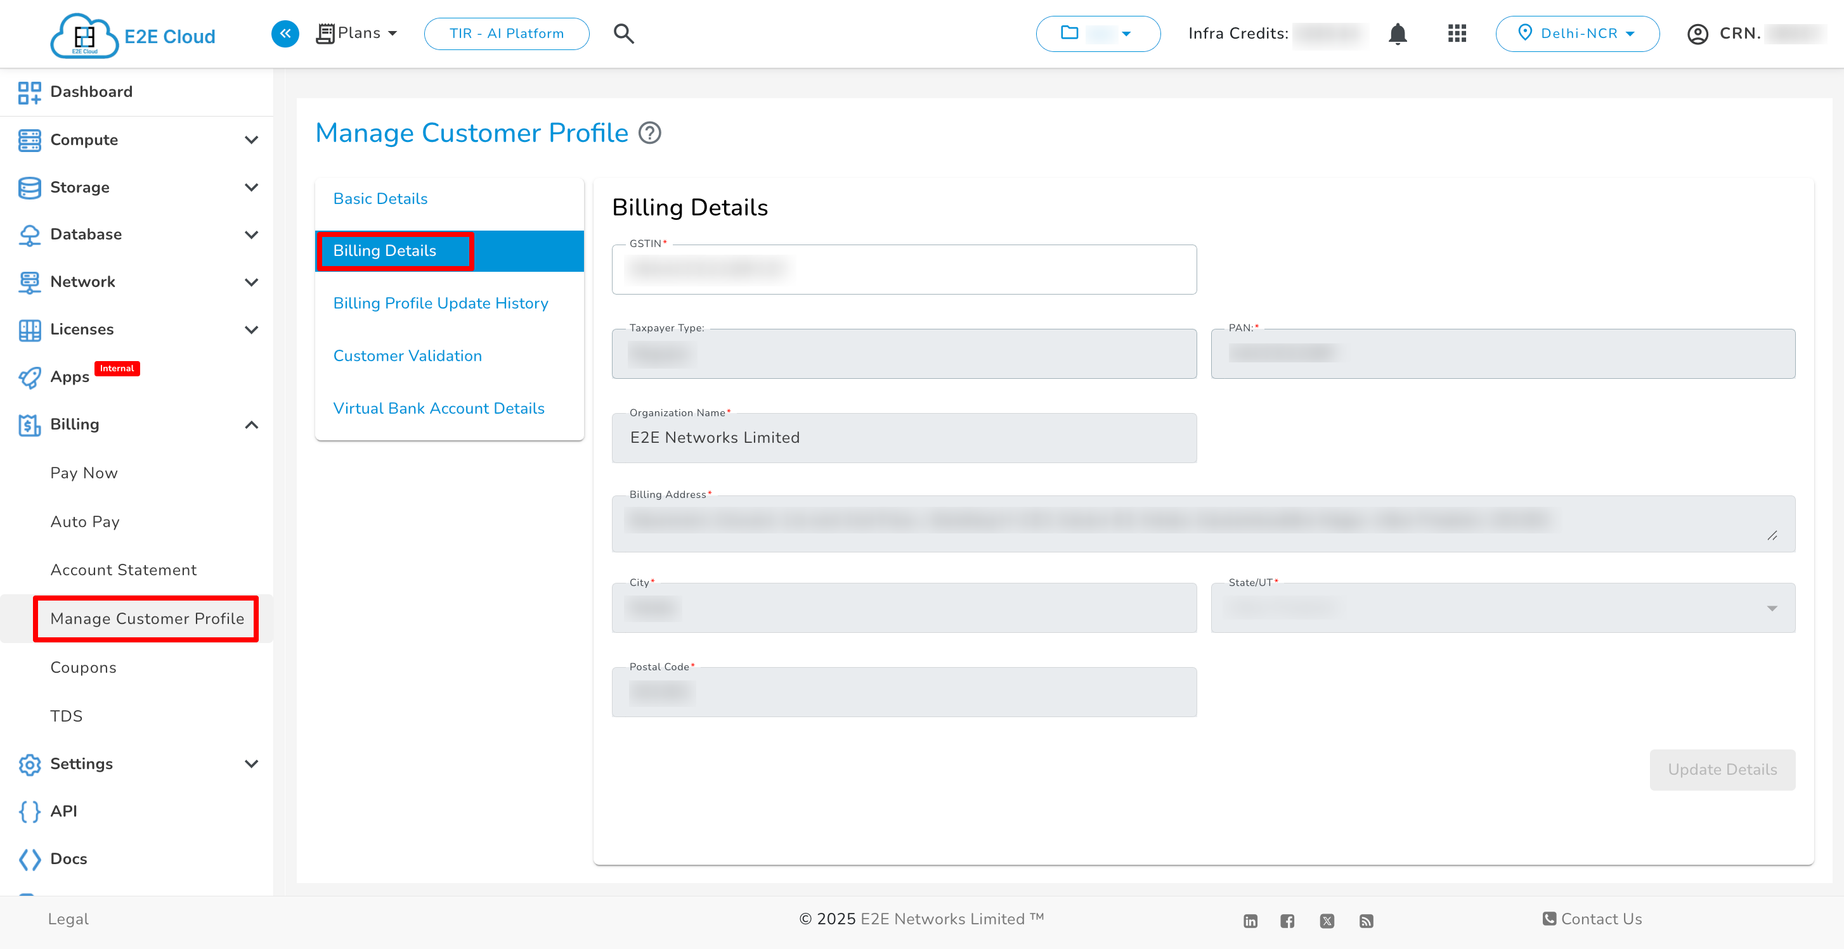The width and height of the screenshot is (1844, 949).
Task: Click the TIR - AI Platform button
Action: [x=506, y=34]
